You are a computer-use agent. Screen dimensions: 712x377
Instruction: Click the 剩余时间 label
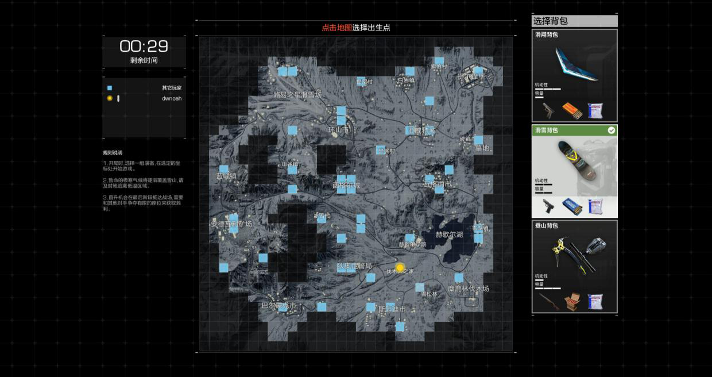[x=144, y=60]
